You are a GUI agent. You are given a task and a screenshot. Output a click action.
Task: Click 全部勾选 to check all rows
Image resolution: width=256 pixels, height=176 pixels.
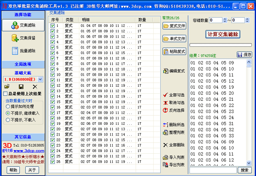click(174, 95)
